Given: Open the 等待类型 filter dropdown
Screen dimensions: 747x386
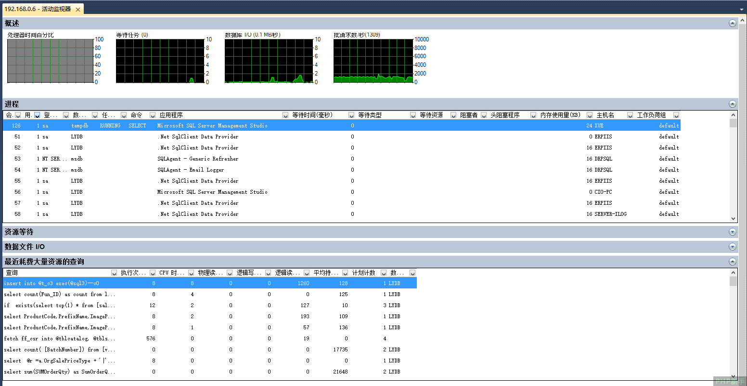Looking at the screenshot, I should pyautogui.click(x=413, y=115).
